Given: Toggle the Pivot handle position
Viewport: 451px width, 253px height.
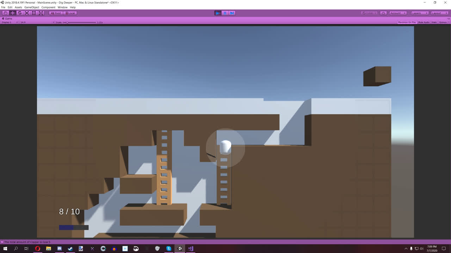Looking at the screenshot, I should (x=56, y=13).
